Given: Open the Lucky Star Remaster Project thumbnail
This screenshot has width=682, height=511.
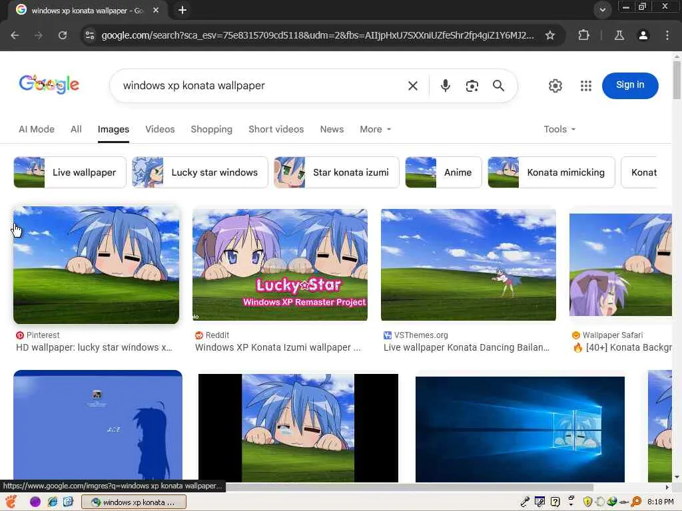Looking at the screenshot, I should pos(280,265).
